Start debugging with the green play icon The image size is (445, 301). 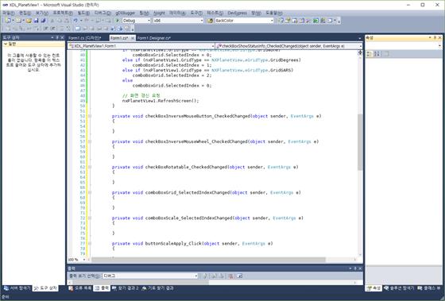click(x=118, y=21)
